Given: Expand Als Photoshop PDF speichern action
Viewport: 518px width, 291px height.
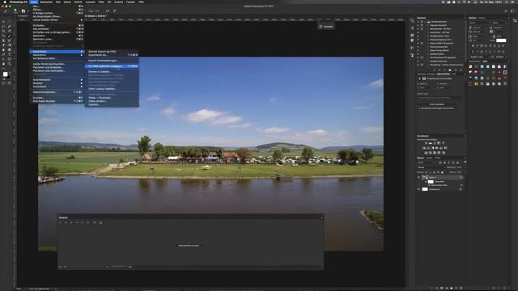Looking at the screenshot, I should coord(428,57).
